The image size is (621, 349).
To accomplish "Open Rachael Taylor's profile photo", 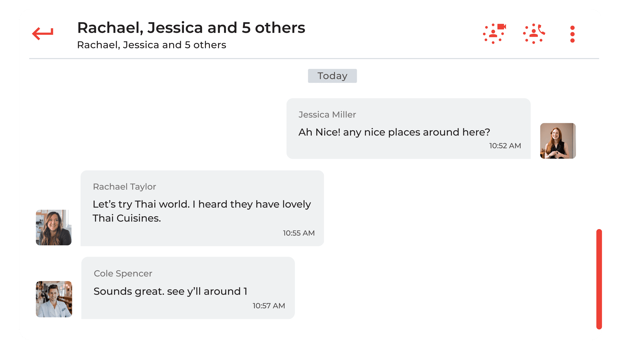I will point(54,227).
